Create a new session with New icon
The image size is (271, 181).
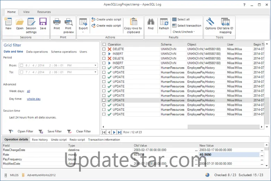[x=8, y=24]
